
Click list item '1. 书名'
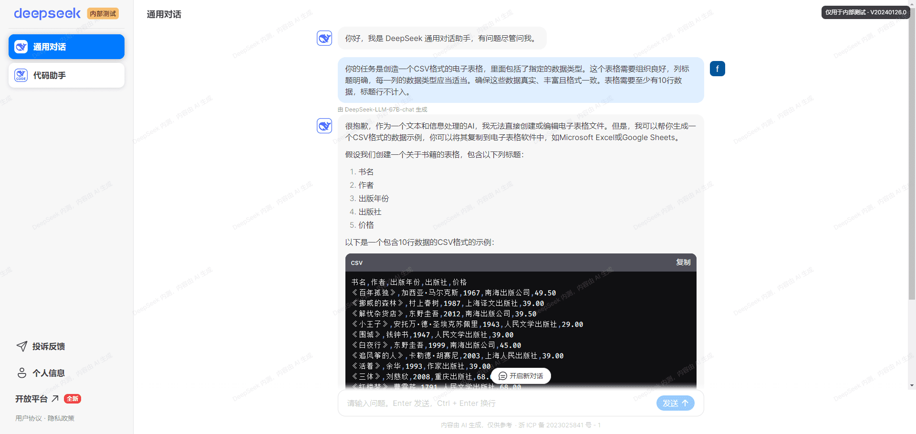pyautogui.click(x=362, y=172)
